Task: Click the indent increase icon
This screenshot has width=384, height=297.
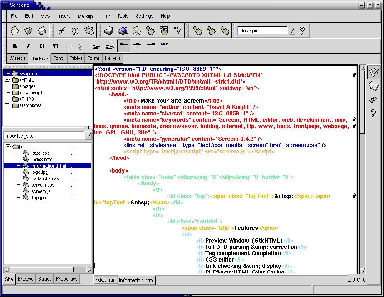Action: tap(110, 46)
